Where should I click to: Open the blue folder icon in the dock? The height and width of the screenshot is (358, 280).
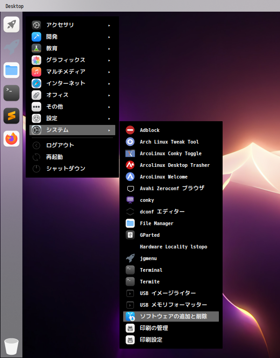[11, 70]
